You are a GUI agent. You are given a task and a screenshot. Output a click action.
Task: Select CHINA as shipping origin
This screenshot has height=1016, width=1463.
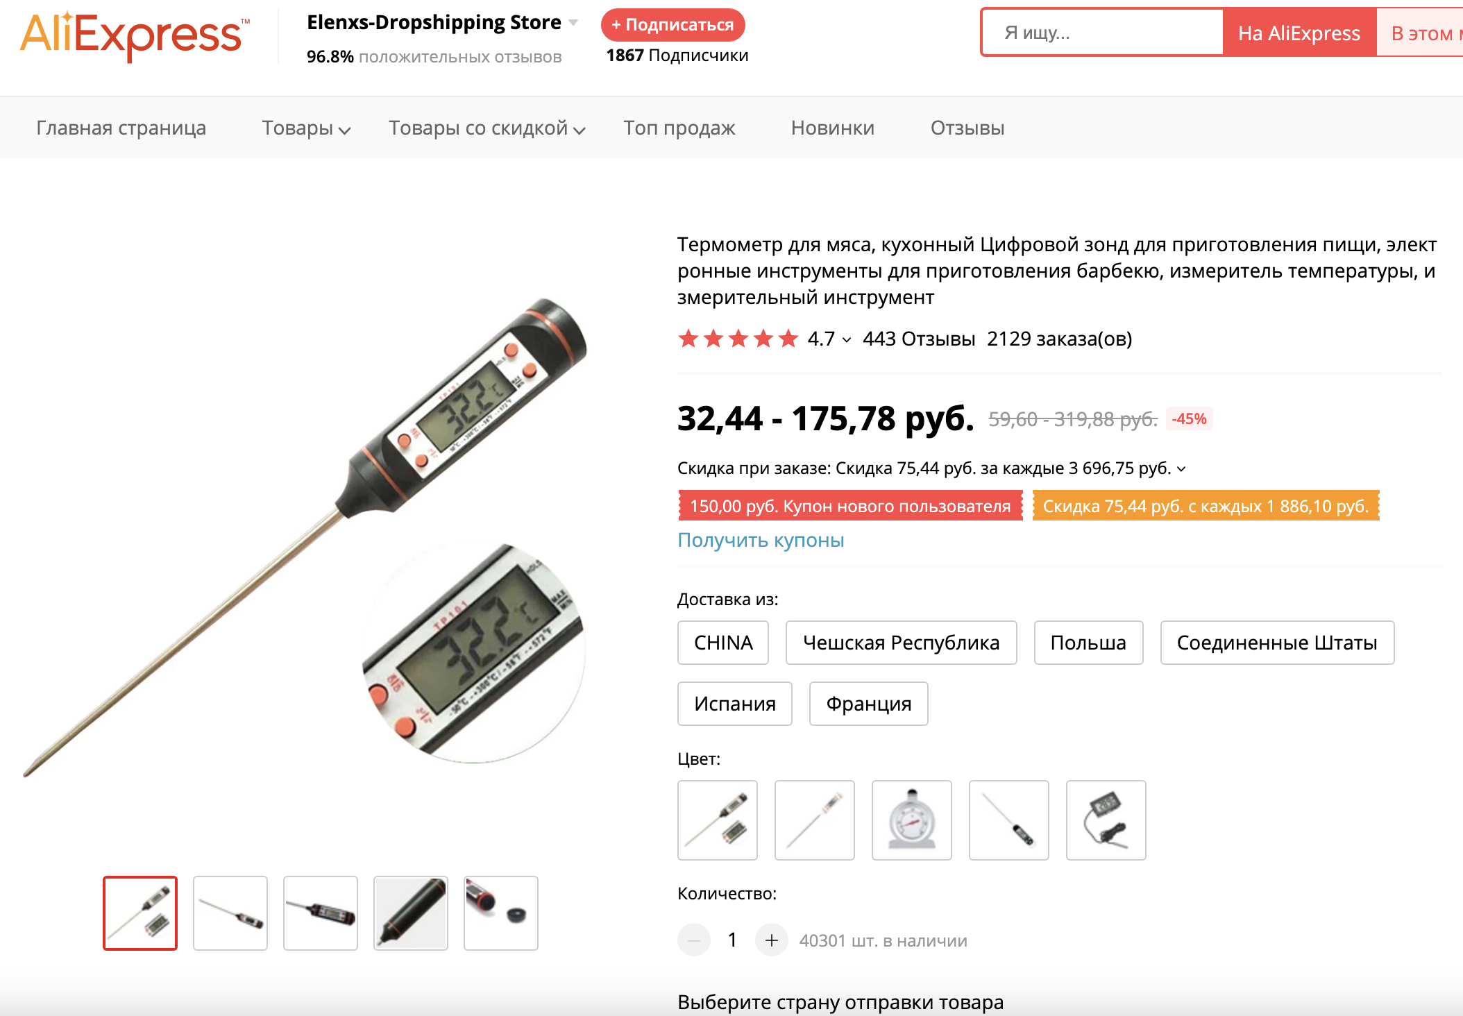click(x=723, y=643)
